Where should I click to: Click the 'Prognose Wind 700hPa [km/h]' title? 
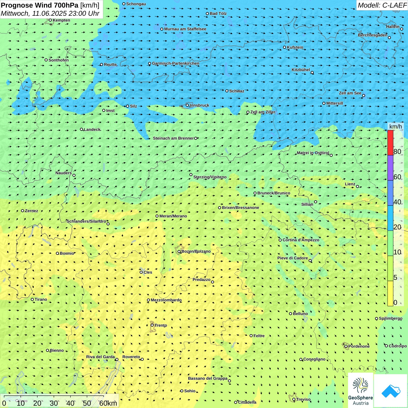[x=50, y=5]
